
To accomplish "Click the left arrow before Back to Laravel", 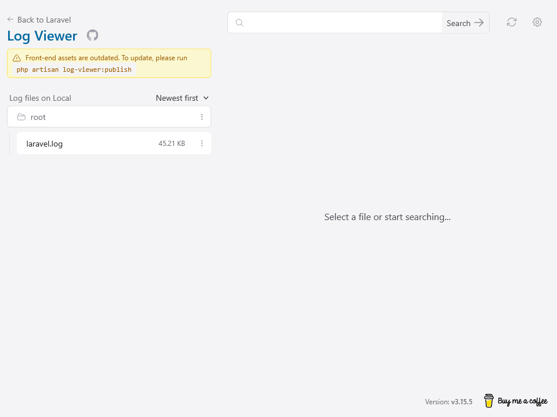I will click(x=10, y=20).
